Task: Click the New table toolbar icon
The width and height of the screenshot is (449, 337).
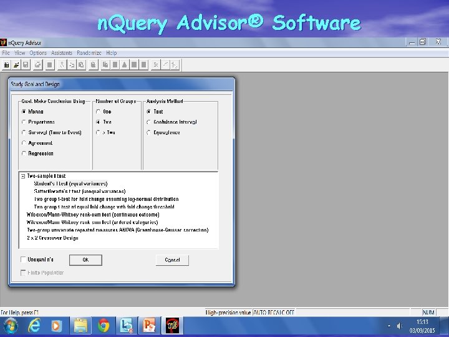Action: 6,65
